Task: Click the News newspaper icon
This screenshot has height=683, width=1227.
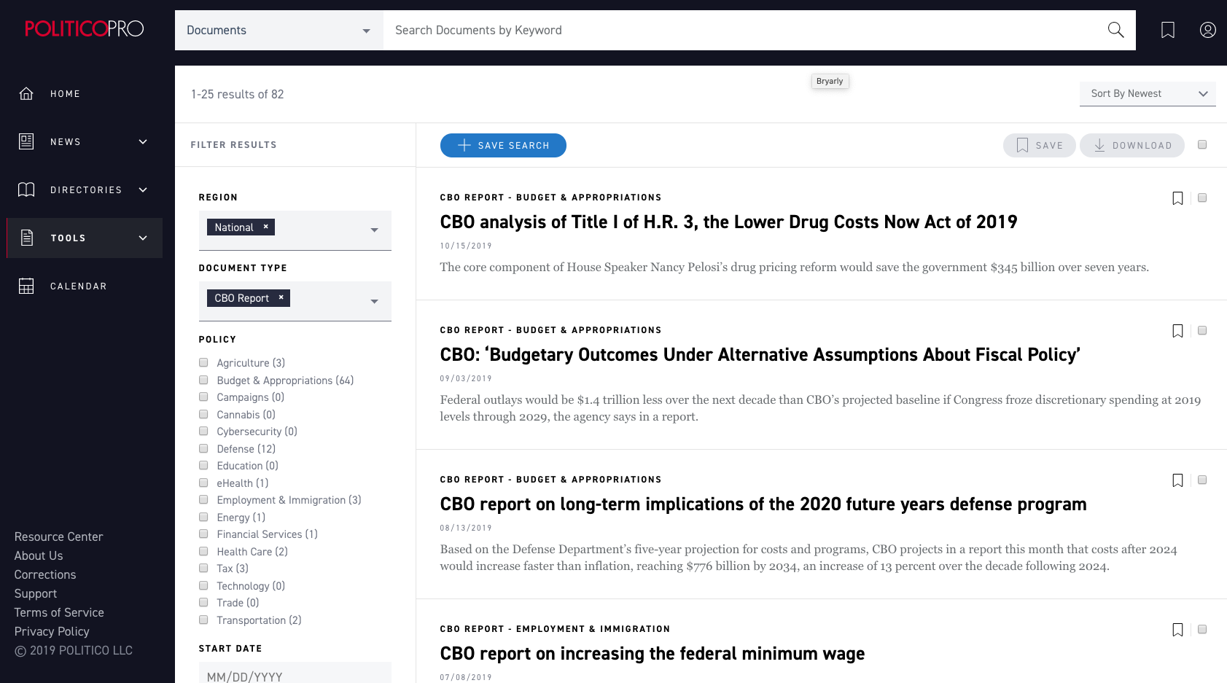Action: (x=26, y=141)
